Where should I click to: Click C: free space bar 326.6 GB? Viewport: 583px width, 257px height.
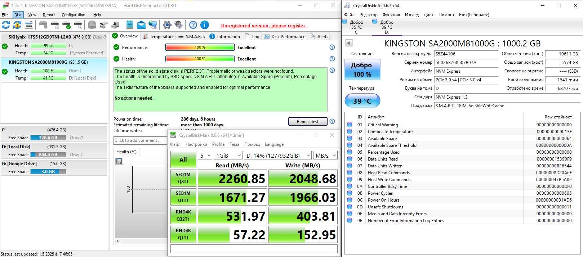[x=48, y=137]
